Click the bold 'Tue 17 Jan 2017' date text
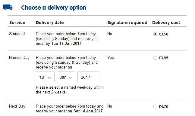Viewport: 195px width, 116px height. pos(66,43)
